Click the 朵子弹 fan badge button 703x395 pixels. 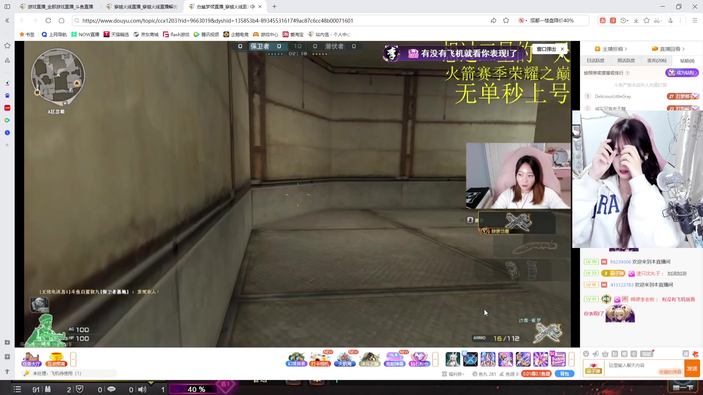tap(593, 368)
